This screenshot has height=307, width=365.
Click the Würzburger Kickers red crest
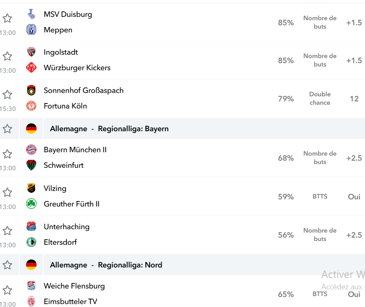click(x=31, y=68)
